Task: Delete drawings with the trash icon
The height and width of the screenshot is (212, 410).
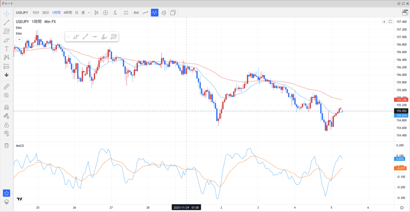Action: click(x=6, y=145)
